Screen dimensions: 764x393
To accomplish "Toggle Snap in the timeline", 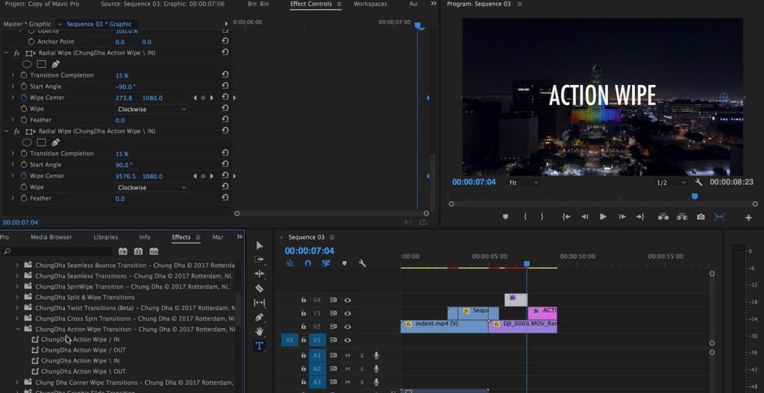I will pyautogui.click(x=307, y=263).
